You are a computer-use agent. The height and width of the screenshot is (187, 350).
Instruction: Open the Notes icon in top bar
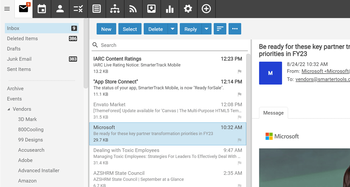point(97,9)
